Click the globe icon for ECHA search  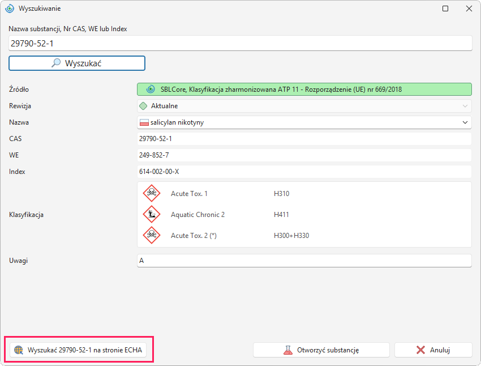[19, 350]
